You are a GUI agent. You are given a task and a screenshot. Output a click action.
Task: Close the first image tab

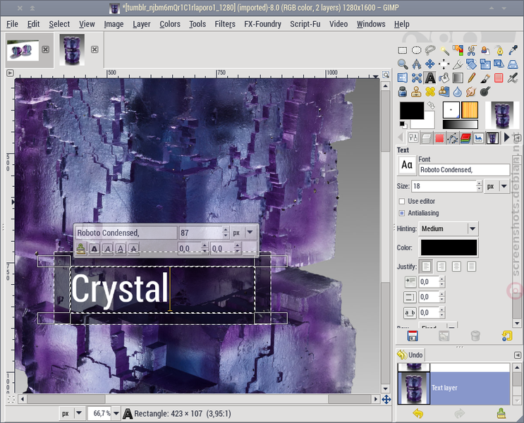(x=45, y=49)
